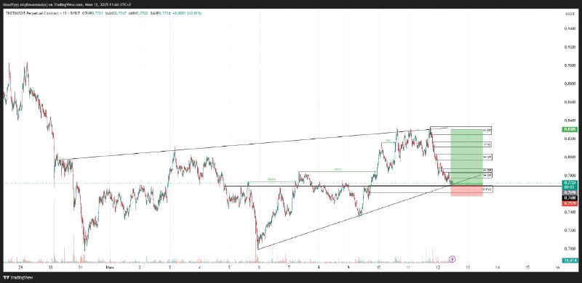582x283 pixels.
Task: Click date label 6 on the time axis
Action: 259,268
